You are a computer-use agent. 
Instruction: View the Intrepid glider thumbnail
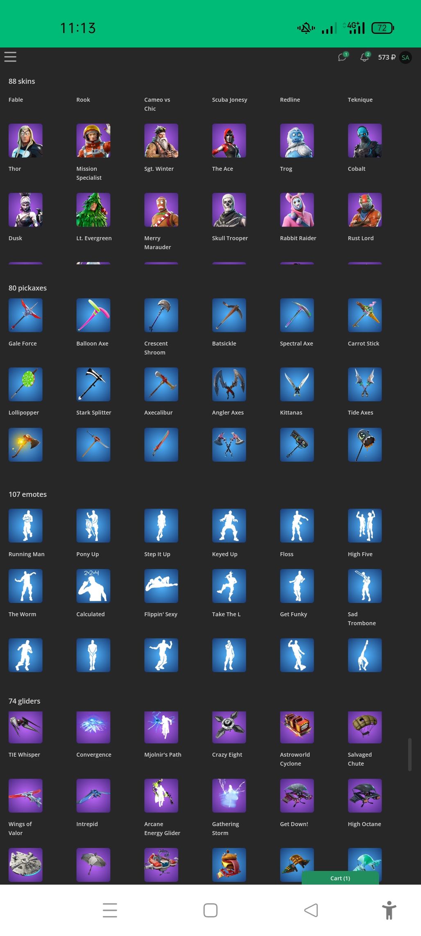93,796
